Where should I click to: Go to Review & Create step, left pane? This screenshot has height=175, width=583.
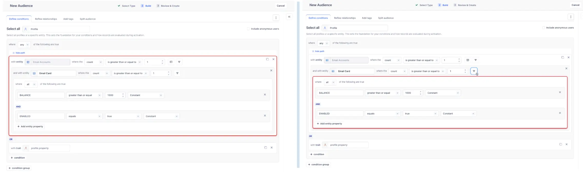pyautogui.click(x=168, y=6)
